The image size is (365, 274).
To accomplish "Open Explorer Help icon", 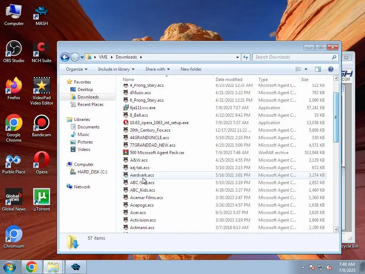I will [x=330, y=69].
